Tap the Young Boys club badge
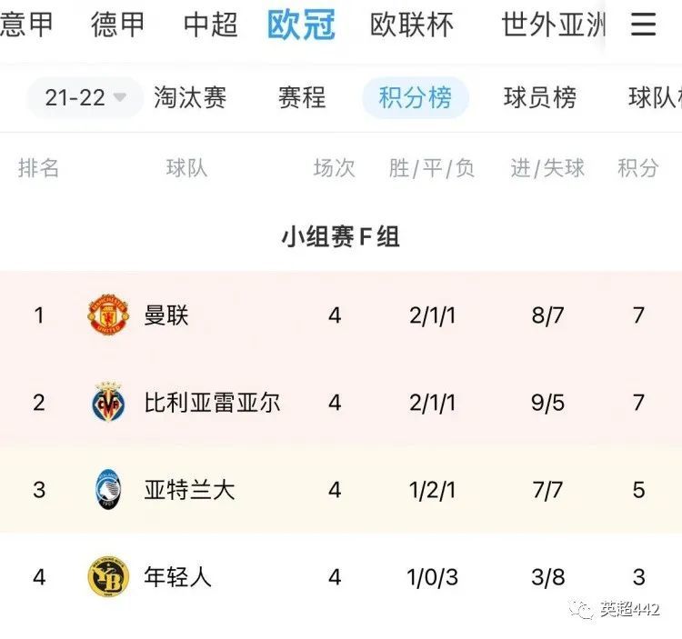Image resolution: width=682 pixels, height=639 pixels. click(x=108, y=577)
